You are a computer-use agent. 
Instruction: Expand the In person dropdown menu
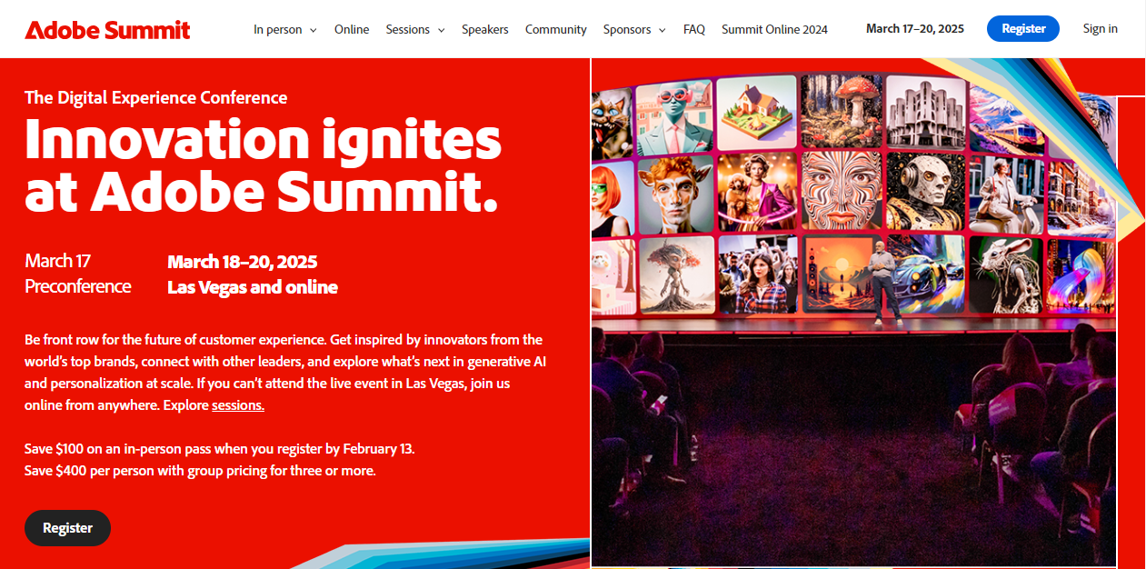click(x=285, y=29)
